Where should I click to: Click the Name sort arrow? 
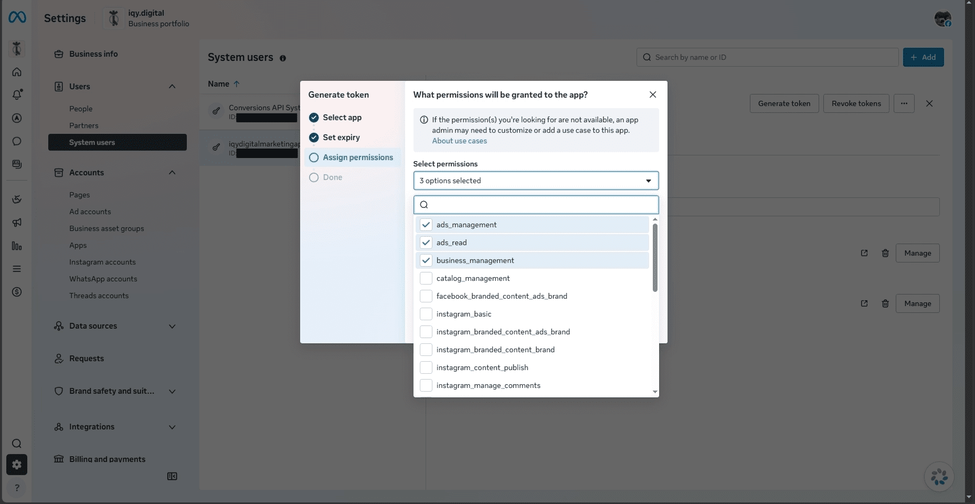(x=237, y=84)
